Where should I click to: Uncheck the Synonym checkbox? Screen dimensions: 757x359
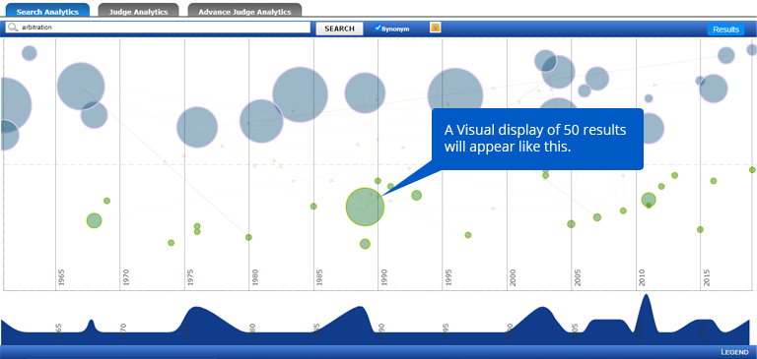click(378, 28)
